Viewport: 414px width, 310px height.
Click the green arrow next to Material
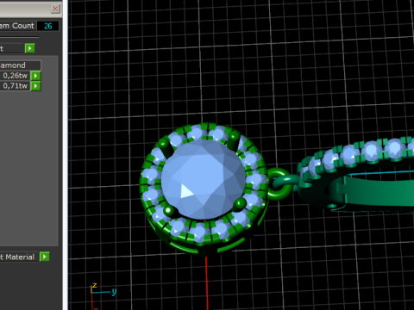click(x=45, y=257)
